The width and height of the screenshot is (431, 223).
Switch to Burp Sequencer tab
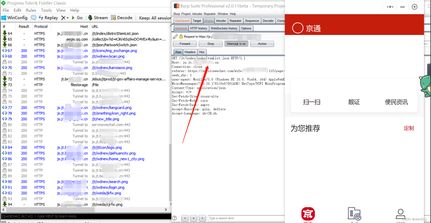[x=252, y=21]
